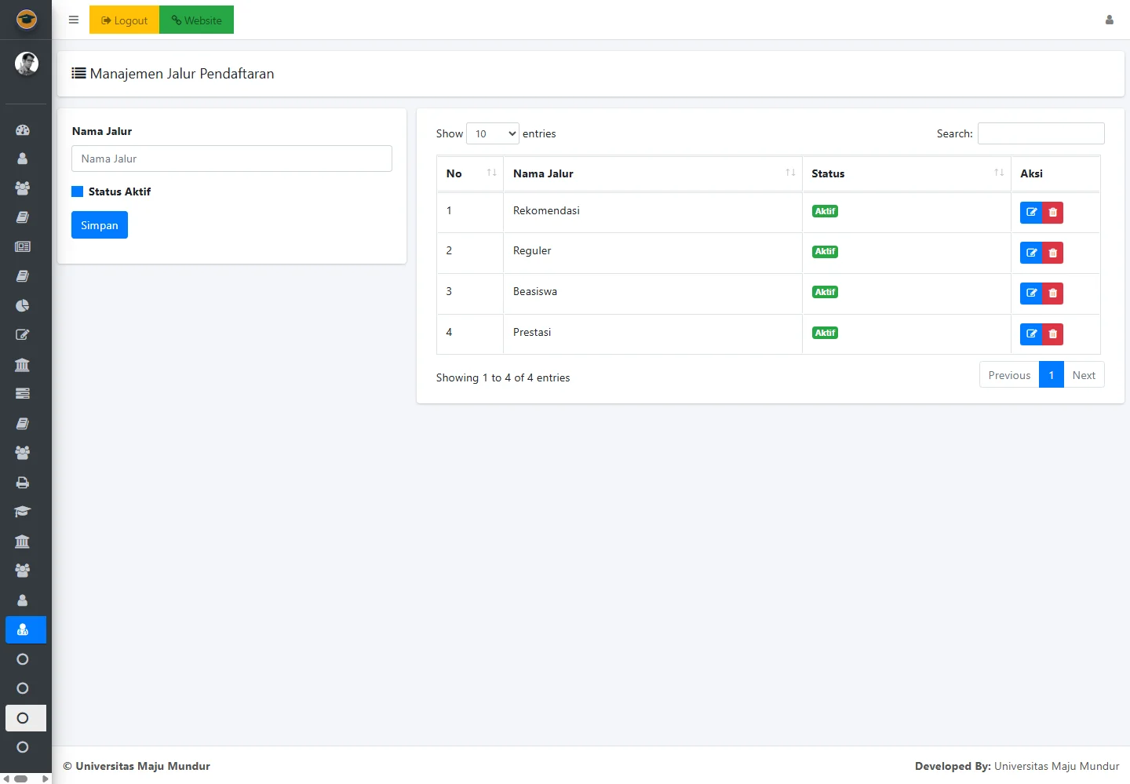Viewport: 1130px width, 784px height.
Task: Sort the table by Nama Jalur column
Action: (x=651, y=173)
